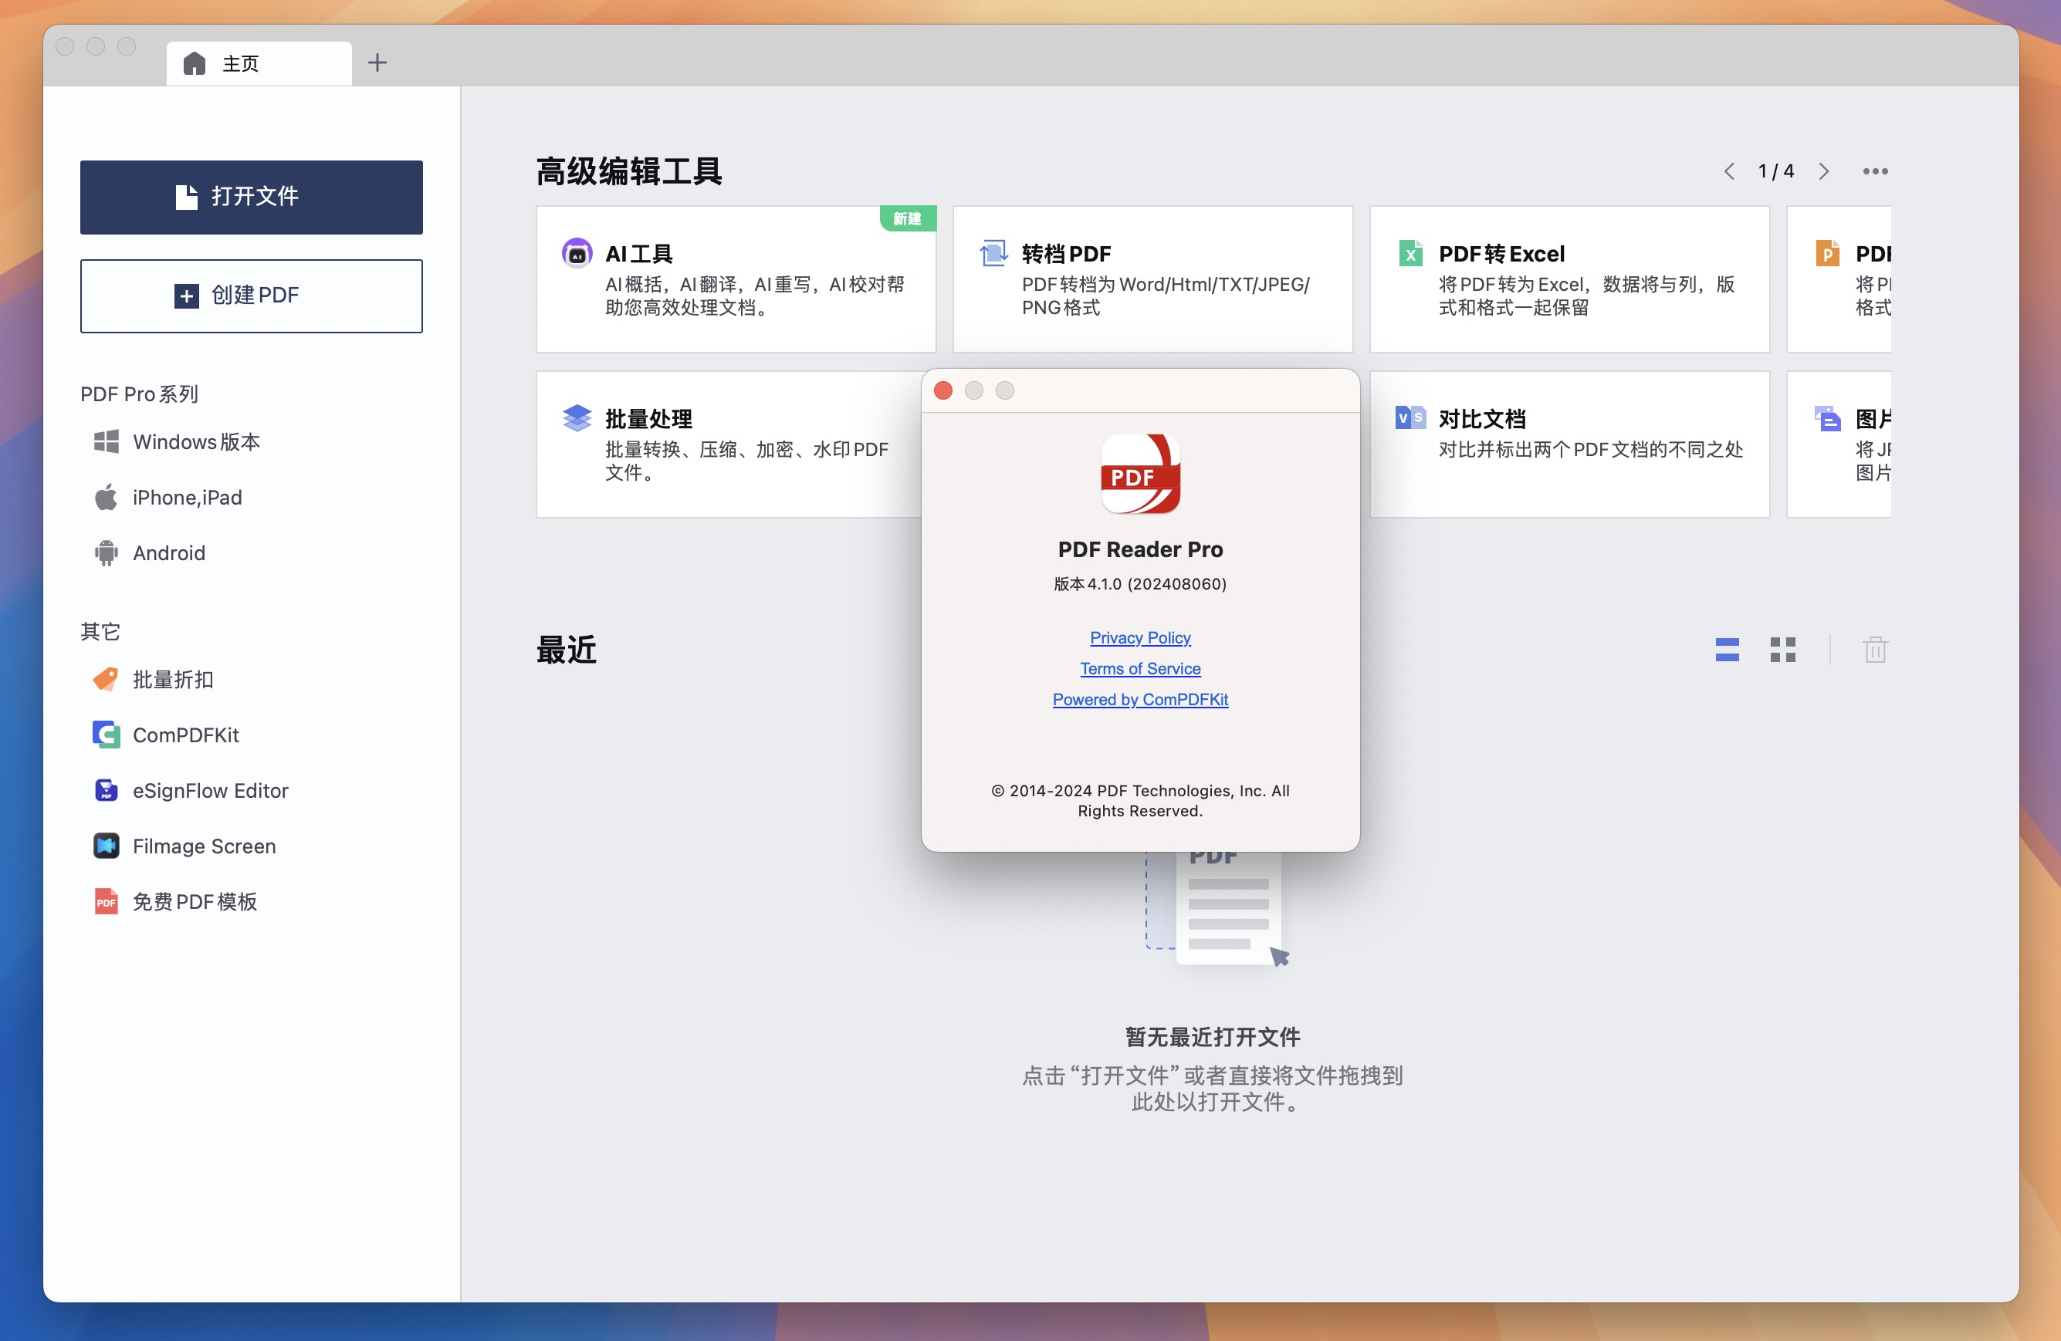Add a new tab with plus button

pos(377,62)
